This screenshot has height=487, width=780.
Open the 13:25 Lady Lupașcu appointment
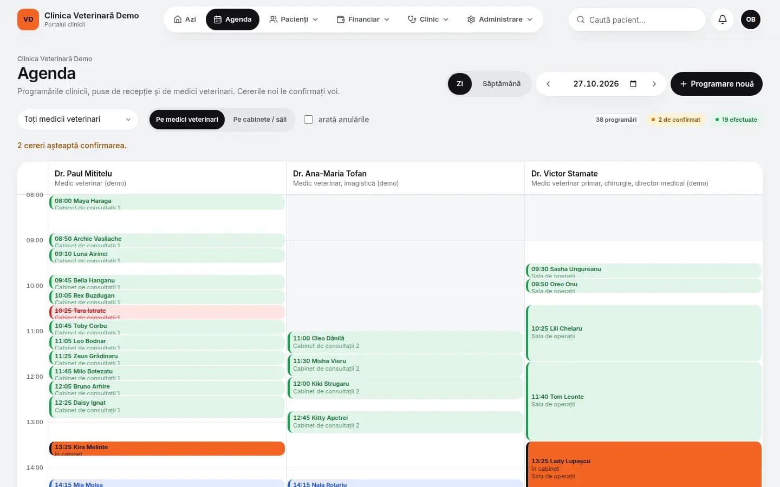[x=643, y=464]
